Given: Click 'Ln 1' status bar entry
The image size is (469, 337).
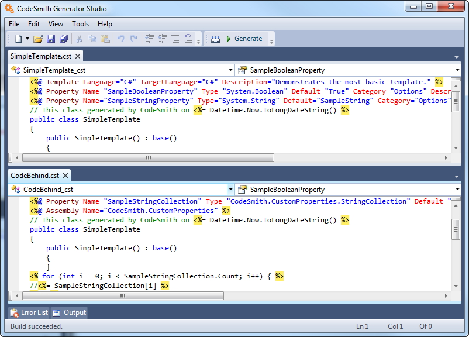Looking at the screenshot, I should coord(362,326).
